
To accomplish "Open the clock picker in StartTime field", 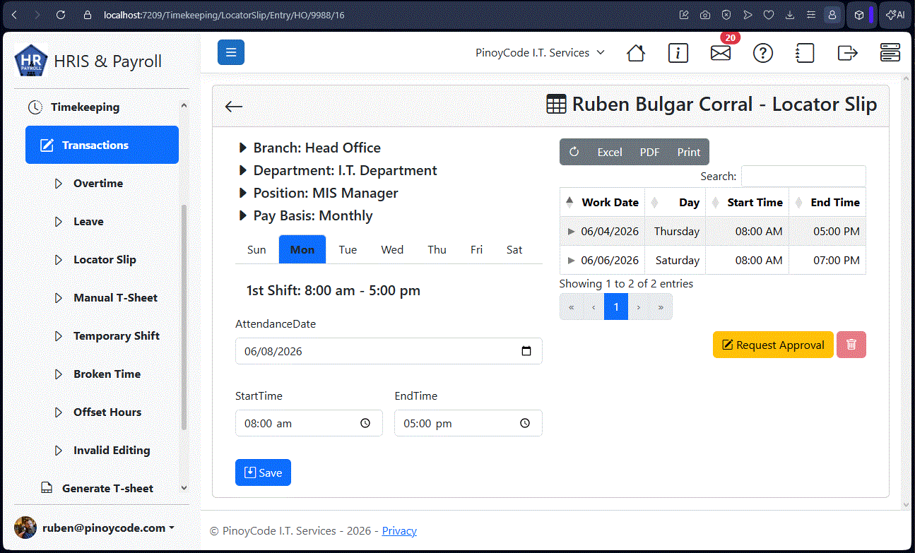I will (x=365, y=423).
